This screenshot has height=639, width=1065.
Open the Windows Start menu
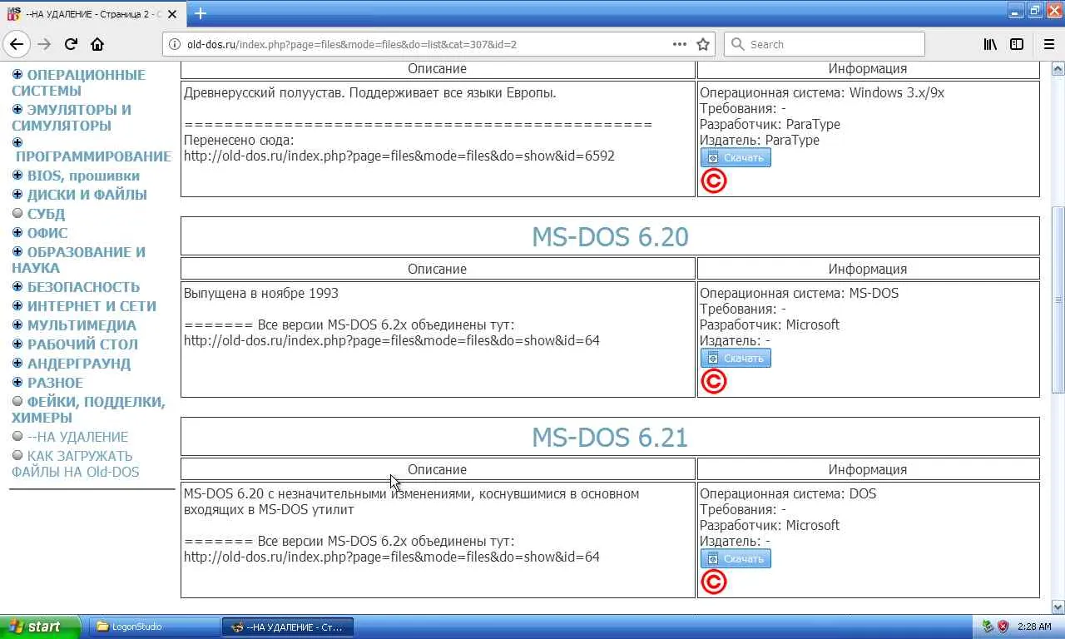coord(40,627)
